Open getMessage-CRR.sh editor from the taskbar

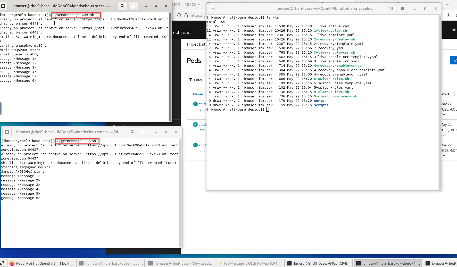click(249, 263)
